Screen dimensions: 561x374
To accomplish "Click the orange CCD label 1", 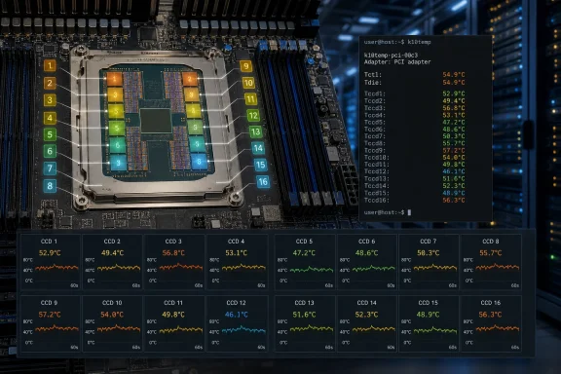I will point(50,66).
